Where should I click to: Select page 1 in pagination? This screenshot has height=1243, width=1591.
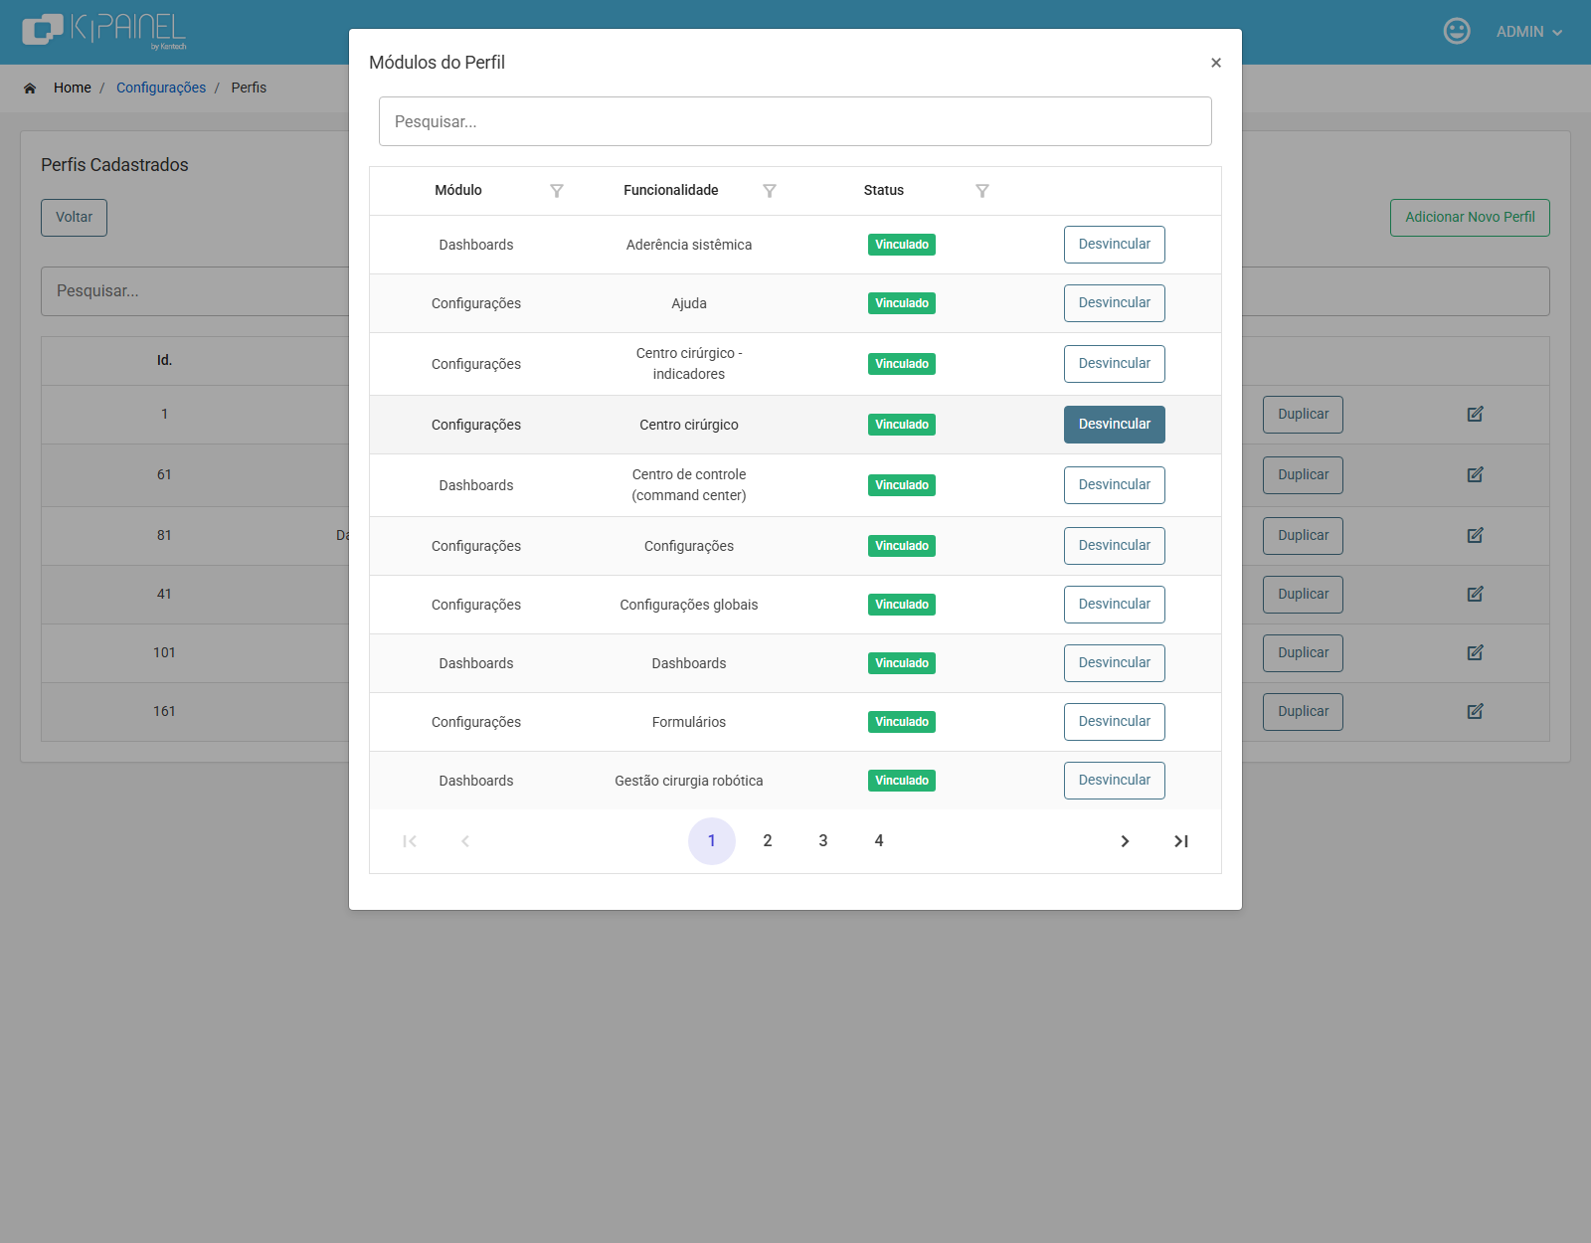(712, 841)
